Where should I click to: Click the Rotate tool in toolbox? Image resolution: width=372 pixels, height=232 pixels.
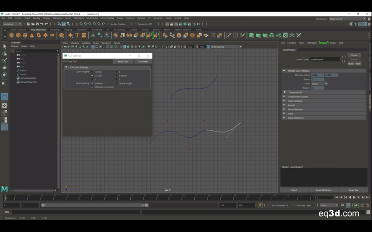4,75
